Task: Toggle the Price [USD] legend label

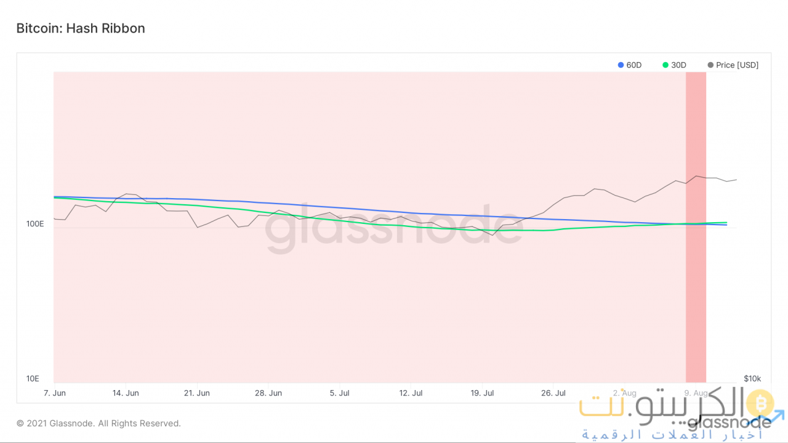Action: (737, 65)
